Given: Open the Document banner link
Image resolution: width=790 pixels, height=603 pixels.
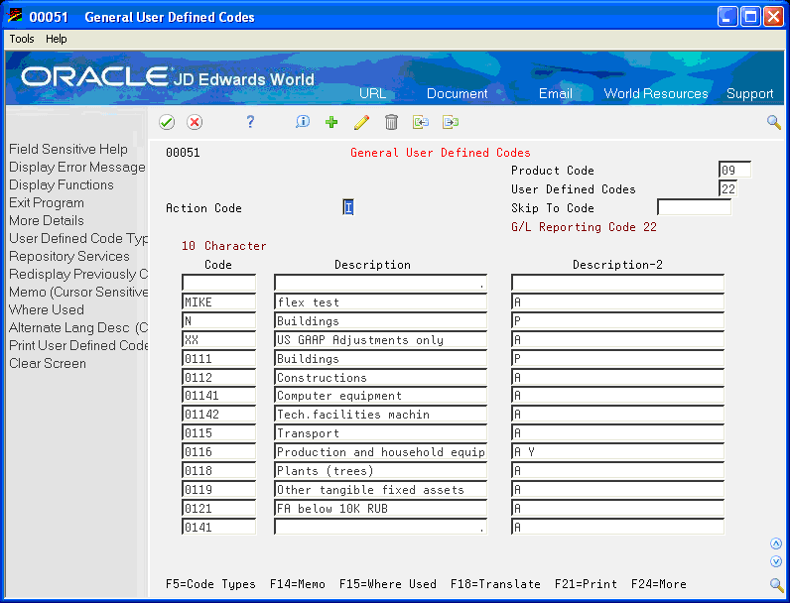Looking at the screenshot, I should tap(457, 93).
